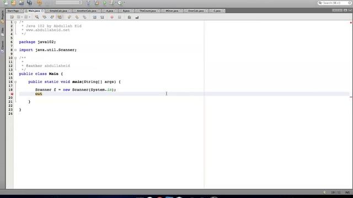Open the Classes side panel
The image size is (353, 198).
click(x=2, y=46)
